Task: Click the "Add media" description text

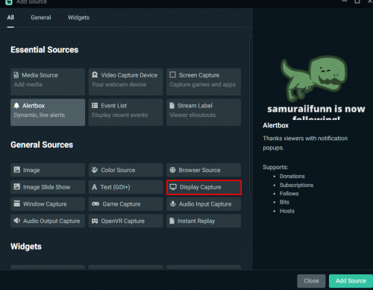Action: (x=28, y=84)
